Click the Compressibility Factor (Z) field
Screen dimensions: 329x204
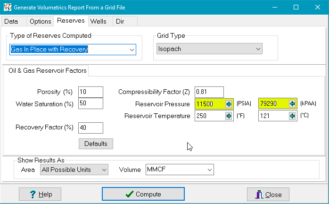(209, 92)
